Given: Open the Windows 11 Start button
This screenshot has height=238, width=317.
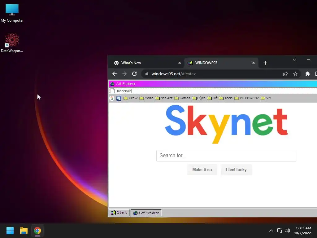Looking at the screenshot, I should pos(10,231).
